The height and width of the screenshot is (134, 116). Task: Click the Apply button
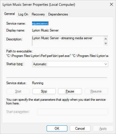point(103,129)
